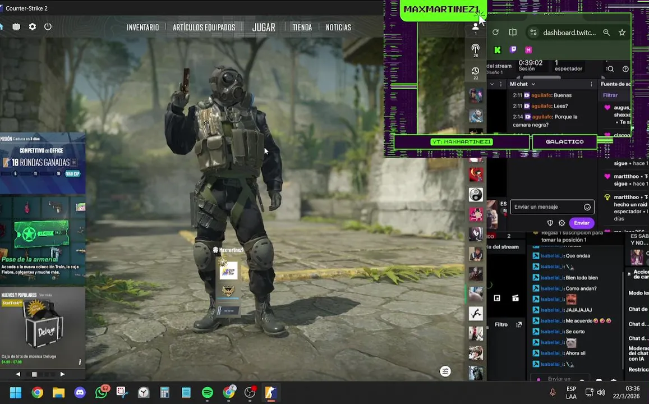Click Filtrar in the activity feed
The height and width of the screenshot is (404, 649).
coord(610,95)
